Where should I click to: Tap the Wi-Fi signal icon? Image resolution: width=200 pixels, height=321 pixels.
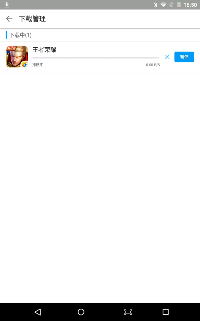(x=163, y=5)
